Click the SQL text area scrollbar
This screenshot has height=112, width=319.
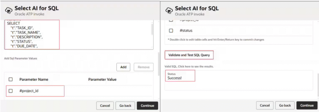click(152, 29)
